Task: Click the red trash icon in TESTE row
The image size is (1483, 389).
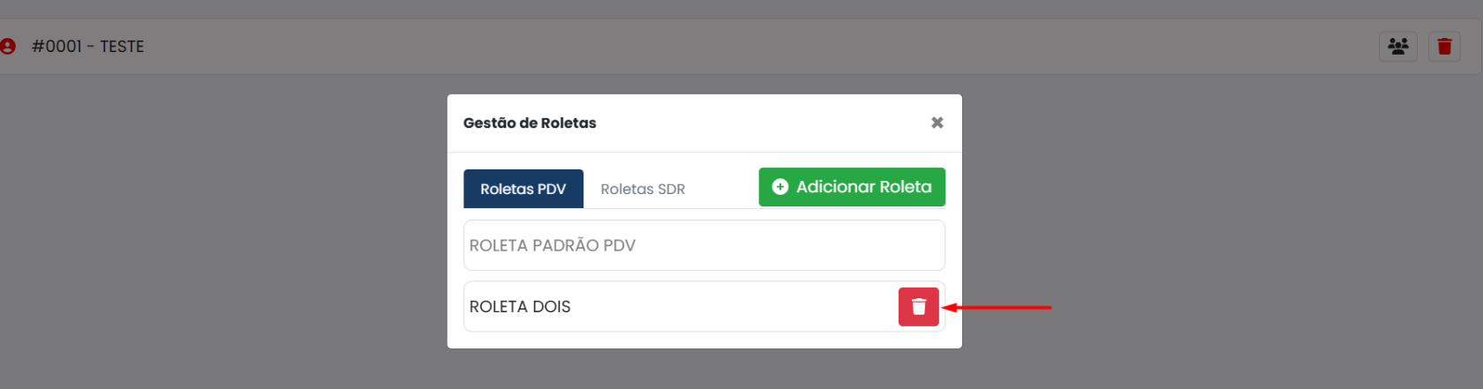Action: click(x=1444, y=46)
